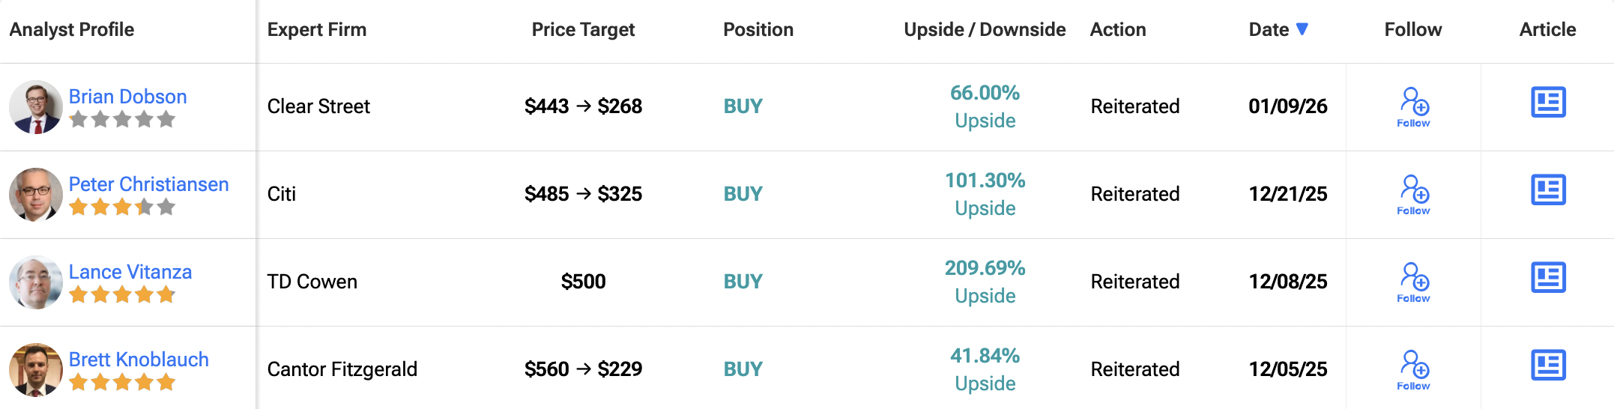Screen dimensions: 1614x409
Task: Click Lance Vitanza's profile photo
Action: pos(35,282)
